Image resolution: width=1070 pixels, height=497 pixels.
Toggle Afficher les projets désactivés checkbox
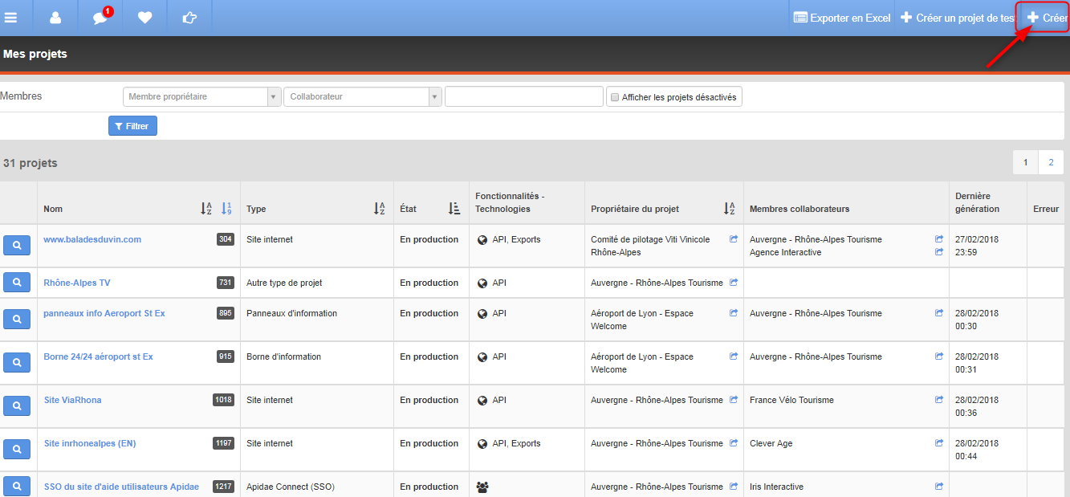click(615, 97)
